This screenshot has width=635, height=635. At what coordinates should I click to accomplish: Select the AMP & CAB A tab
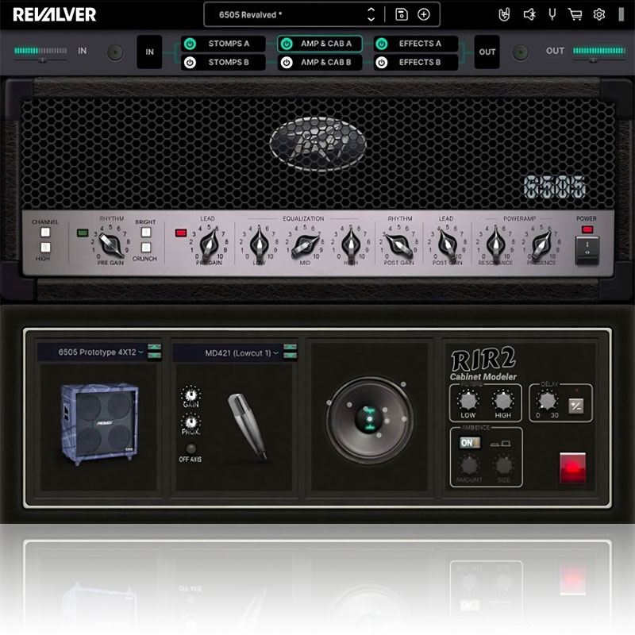click(x=326, y=44)
